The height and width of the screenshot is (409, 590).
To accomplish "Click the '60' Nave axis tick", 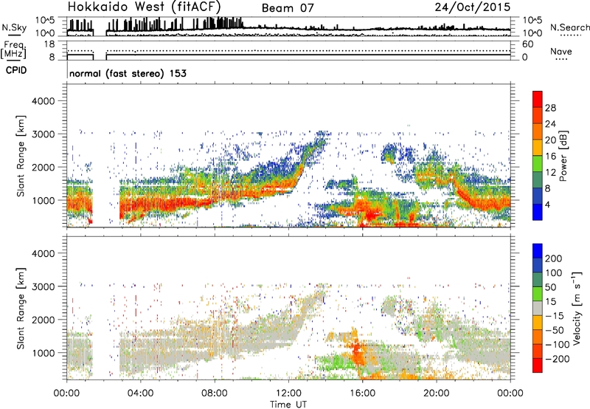I will (527, 44).
